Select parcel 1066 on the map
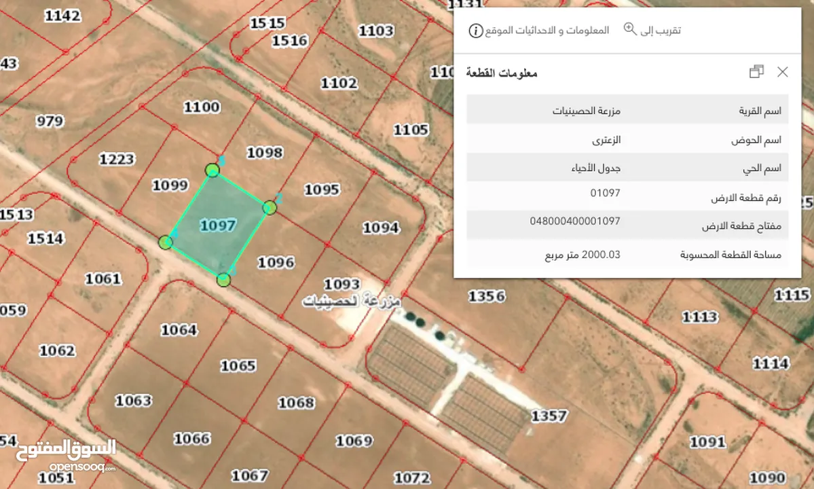Screen dimensions: 814x489 (192, 439)
